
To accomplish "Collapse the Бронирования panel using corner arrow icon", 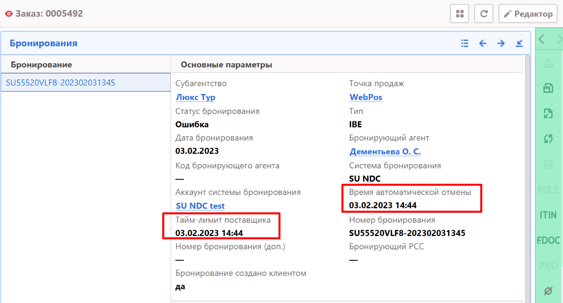I will tap(519, 43).
